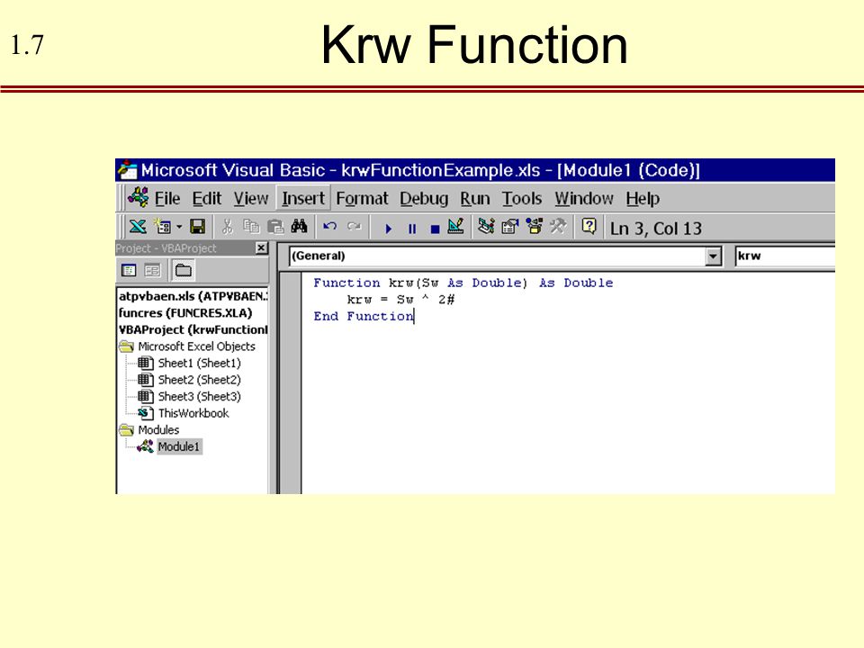Open the Toolbox hammer-and-wrench icon
The image size is (864, 648).
coord(558,227)
